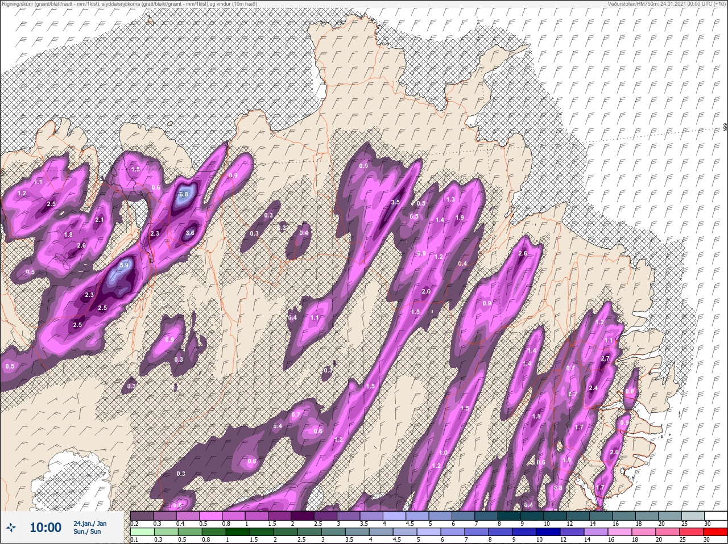Image resolution: width=728 pixels, height=544 pixels.
Task: Click the 3.5 value label on the map
Action: coord(395,202)
